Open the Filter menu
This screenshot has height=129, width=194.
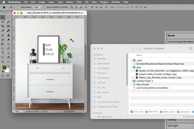point(79,2)
